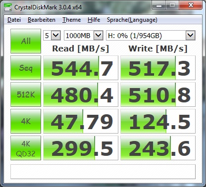Select the Seq write value 517.3
Screen dimensions: 206x187
pyautogui.click(x=158, y=68)
